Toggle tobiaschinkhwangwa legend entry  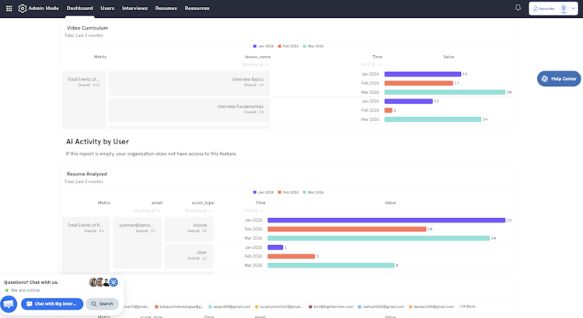pyautogui.click(x=180, y=306)
